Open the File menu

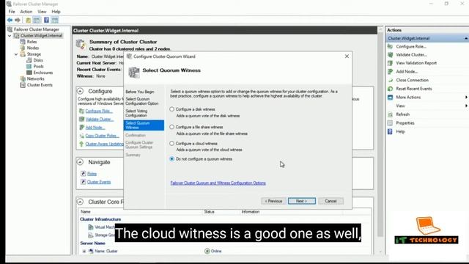12,12
